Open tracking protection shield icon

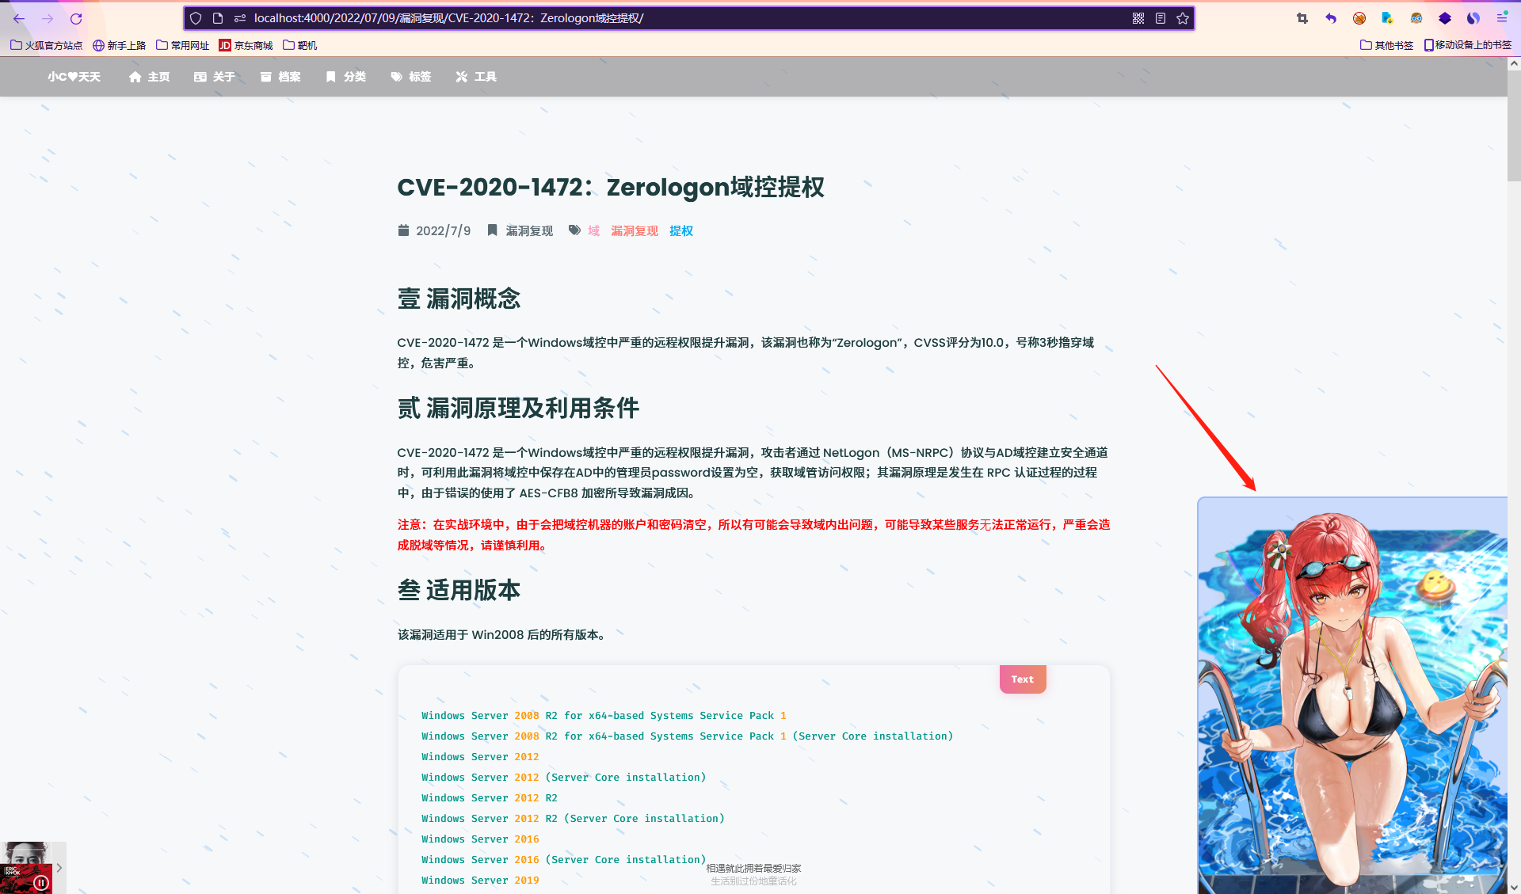pos(196,18)
